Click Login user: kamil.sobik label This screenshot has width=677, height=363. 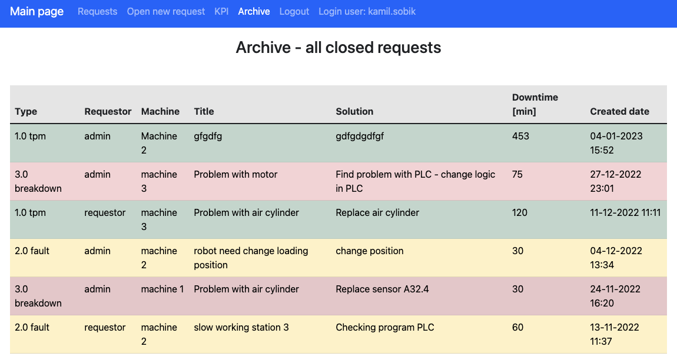(x=367, y=12)
